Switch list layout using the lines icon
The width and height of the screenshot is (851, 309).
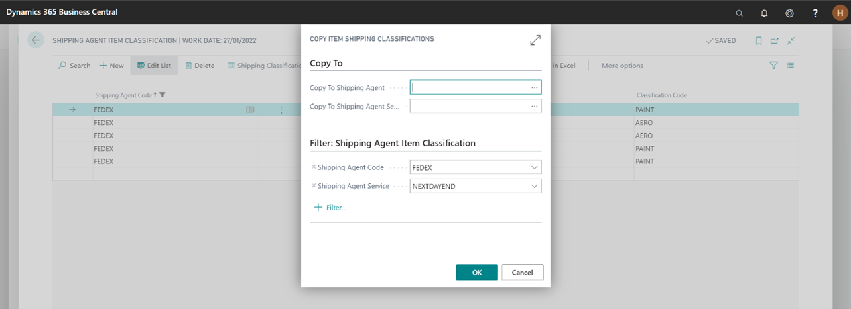click(791, 66)
